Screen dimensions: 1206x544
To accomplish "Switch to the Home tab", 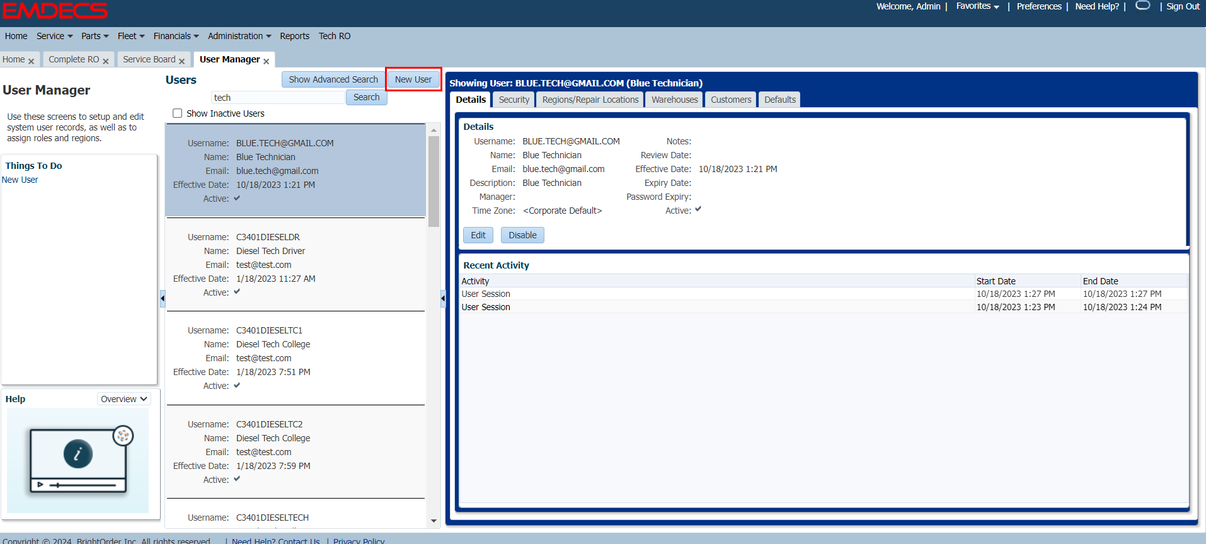I will [14, 59].
